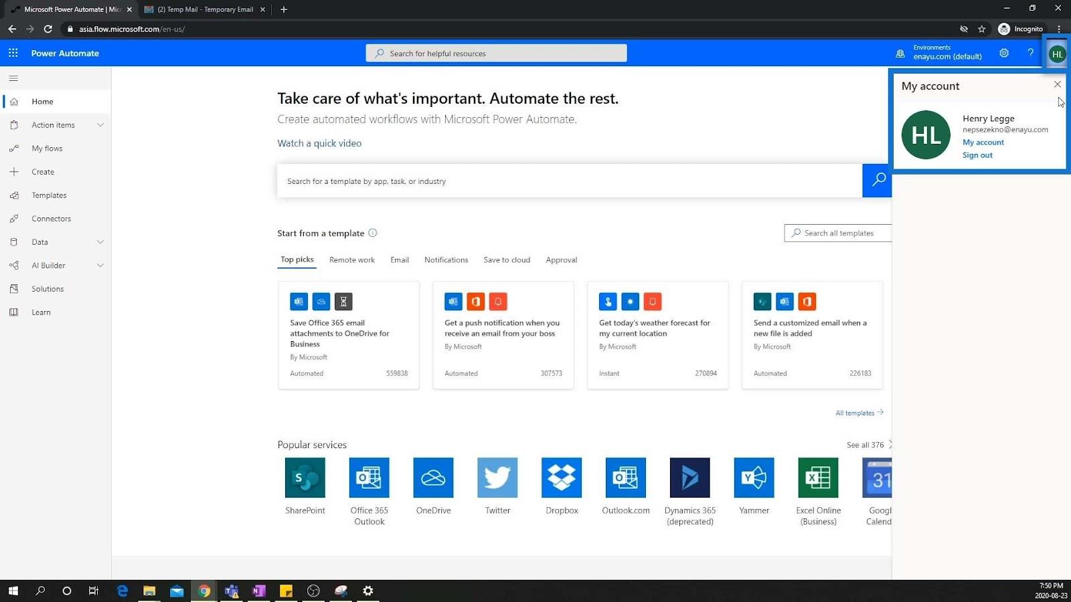This screenshot has height=602, width=1071.
Task: Click the help question mark icon
Action: [1030, 53]
